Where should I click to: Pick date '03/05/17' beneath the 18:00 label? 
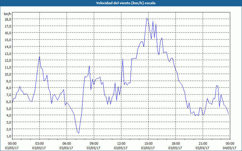pos(175,148)
